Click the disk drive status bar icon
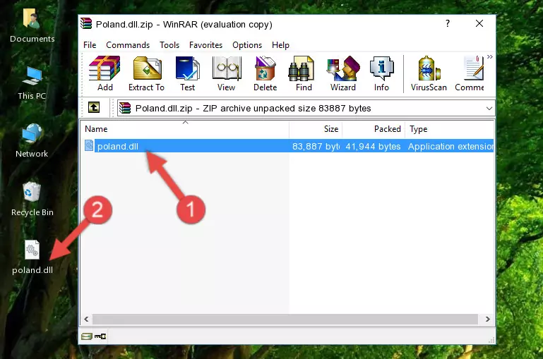Image resolution: width=543 pixels, height=359 pixels. click(87, 336)
